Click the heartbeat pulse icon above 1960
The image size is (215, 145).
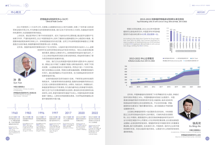[x=15, y=107]
